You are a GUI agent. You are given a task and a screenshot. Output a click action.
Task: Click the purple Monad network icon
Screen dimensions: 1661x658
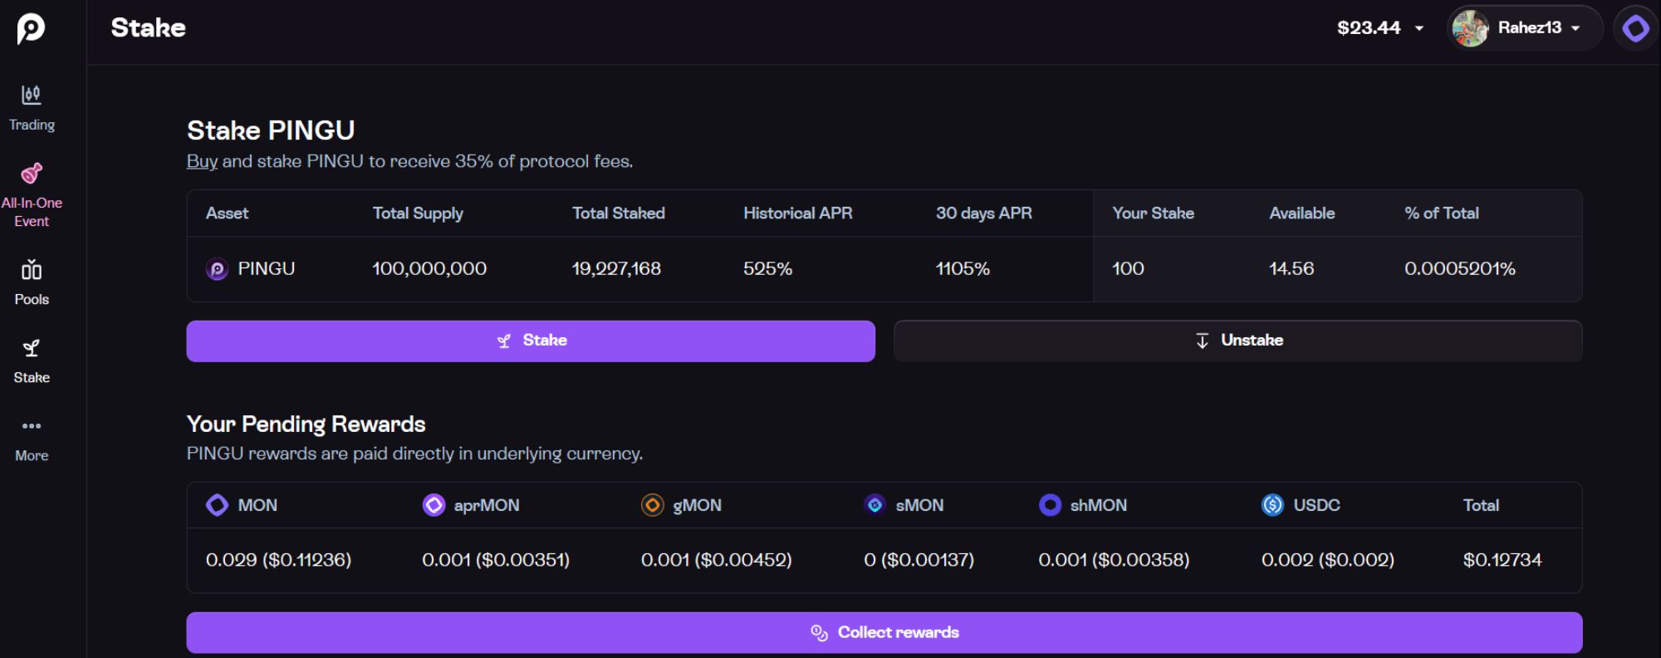1635,28
